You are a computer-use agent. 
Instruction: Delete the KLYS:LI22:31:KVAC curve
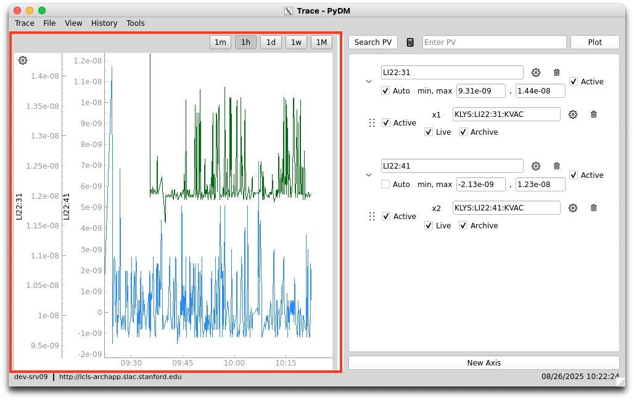click(593, 114)
